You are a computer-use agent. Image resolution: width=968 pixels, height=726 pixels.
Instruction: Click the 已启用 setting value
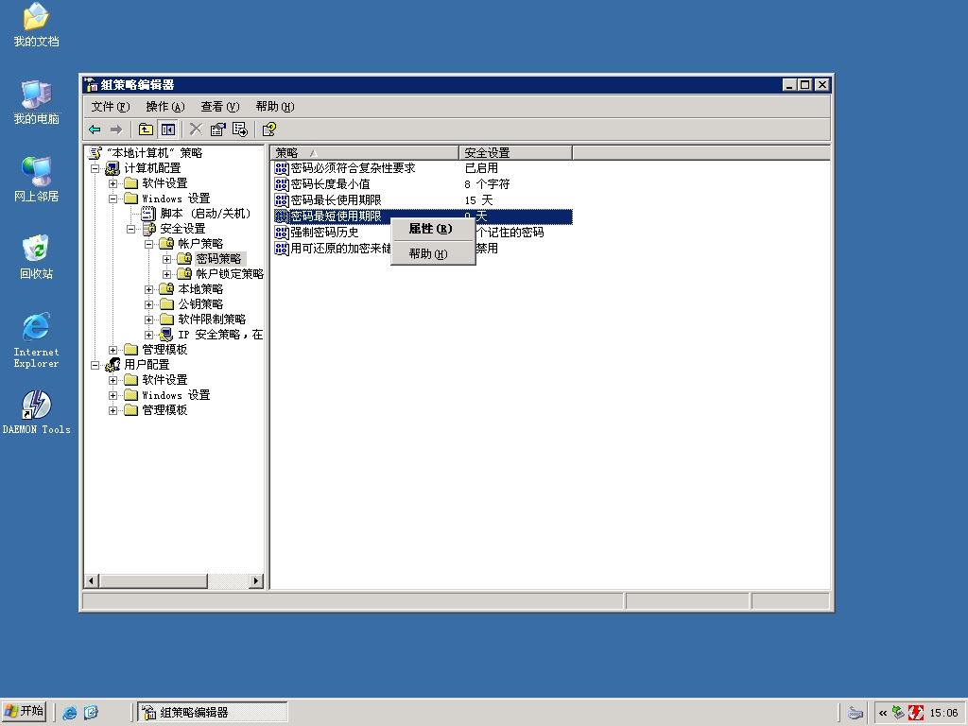point(481,168)
